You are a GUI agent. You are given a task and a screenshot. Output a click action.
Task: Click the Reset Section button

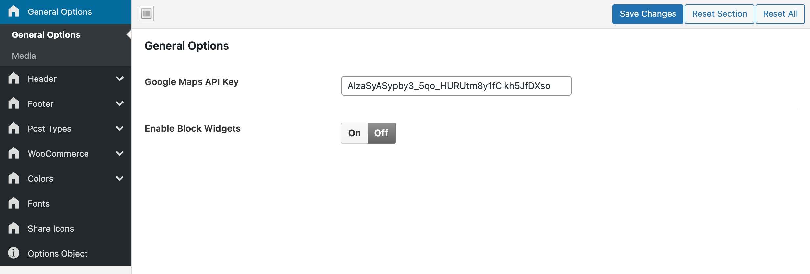click(719, 14)
